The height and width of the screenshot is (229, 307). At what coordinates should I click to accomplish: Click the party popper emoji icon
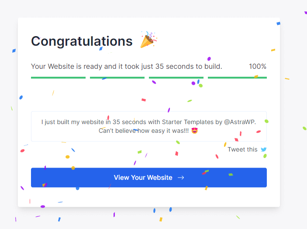pyautogui.click(x=148, y=40)
